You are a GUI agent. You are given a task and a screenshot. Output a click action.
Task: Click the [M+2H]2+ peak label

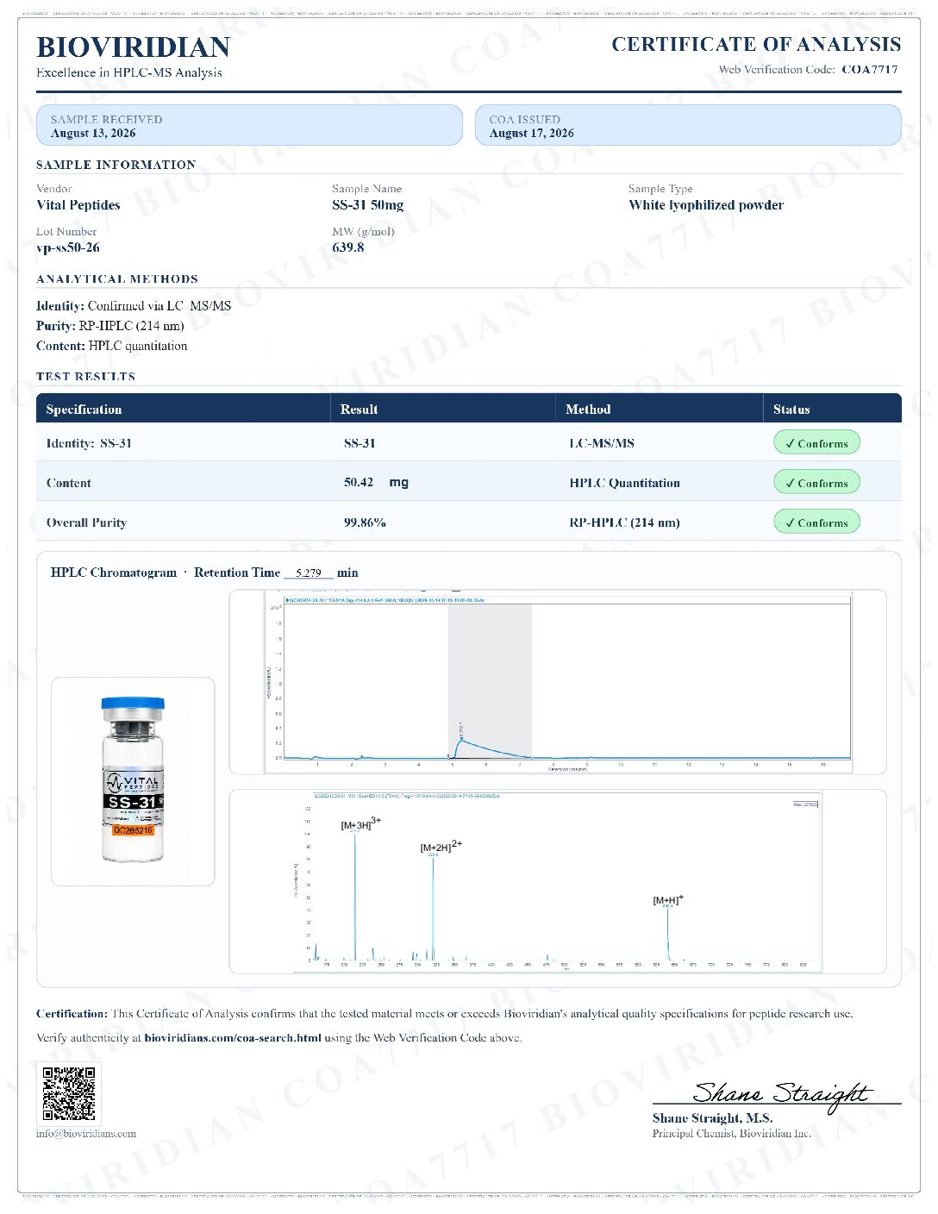pyautogui.click(x=441, y=847)
